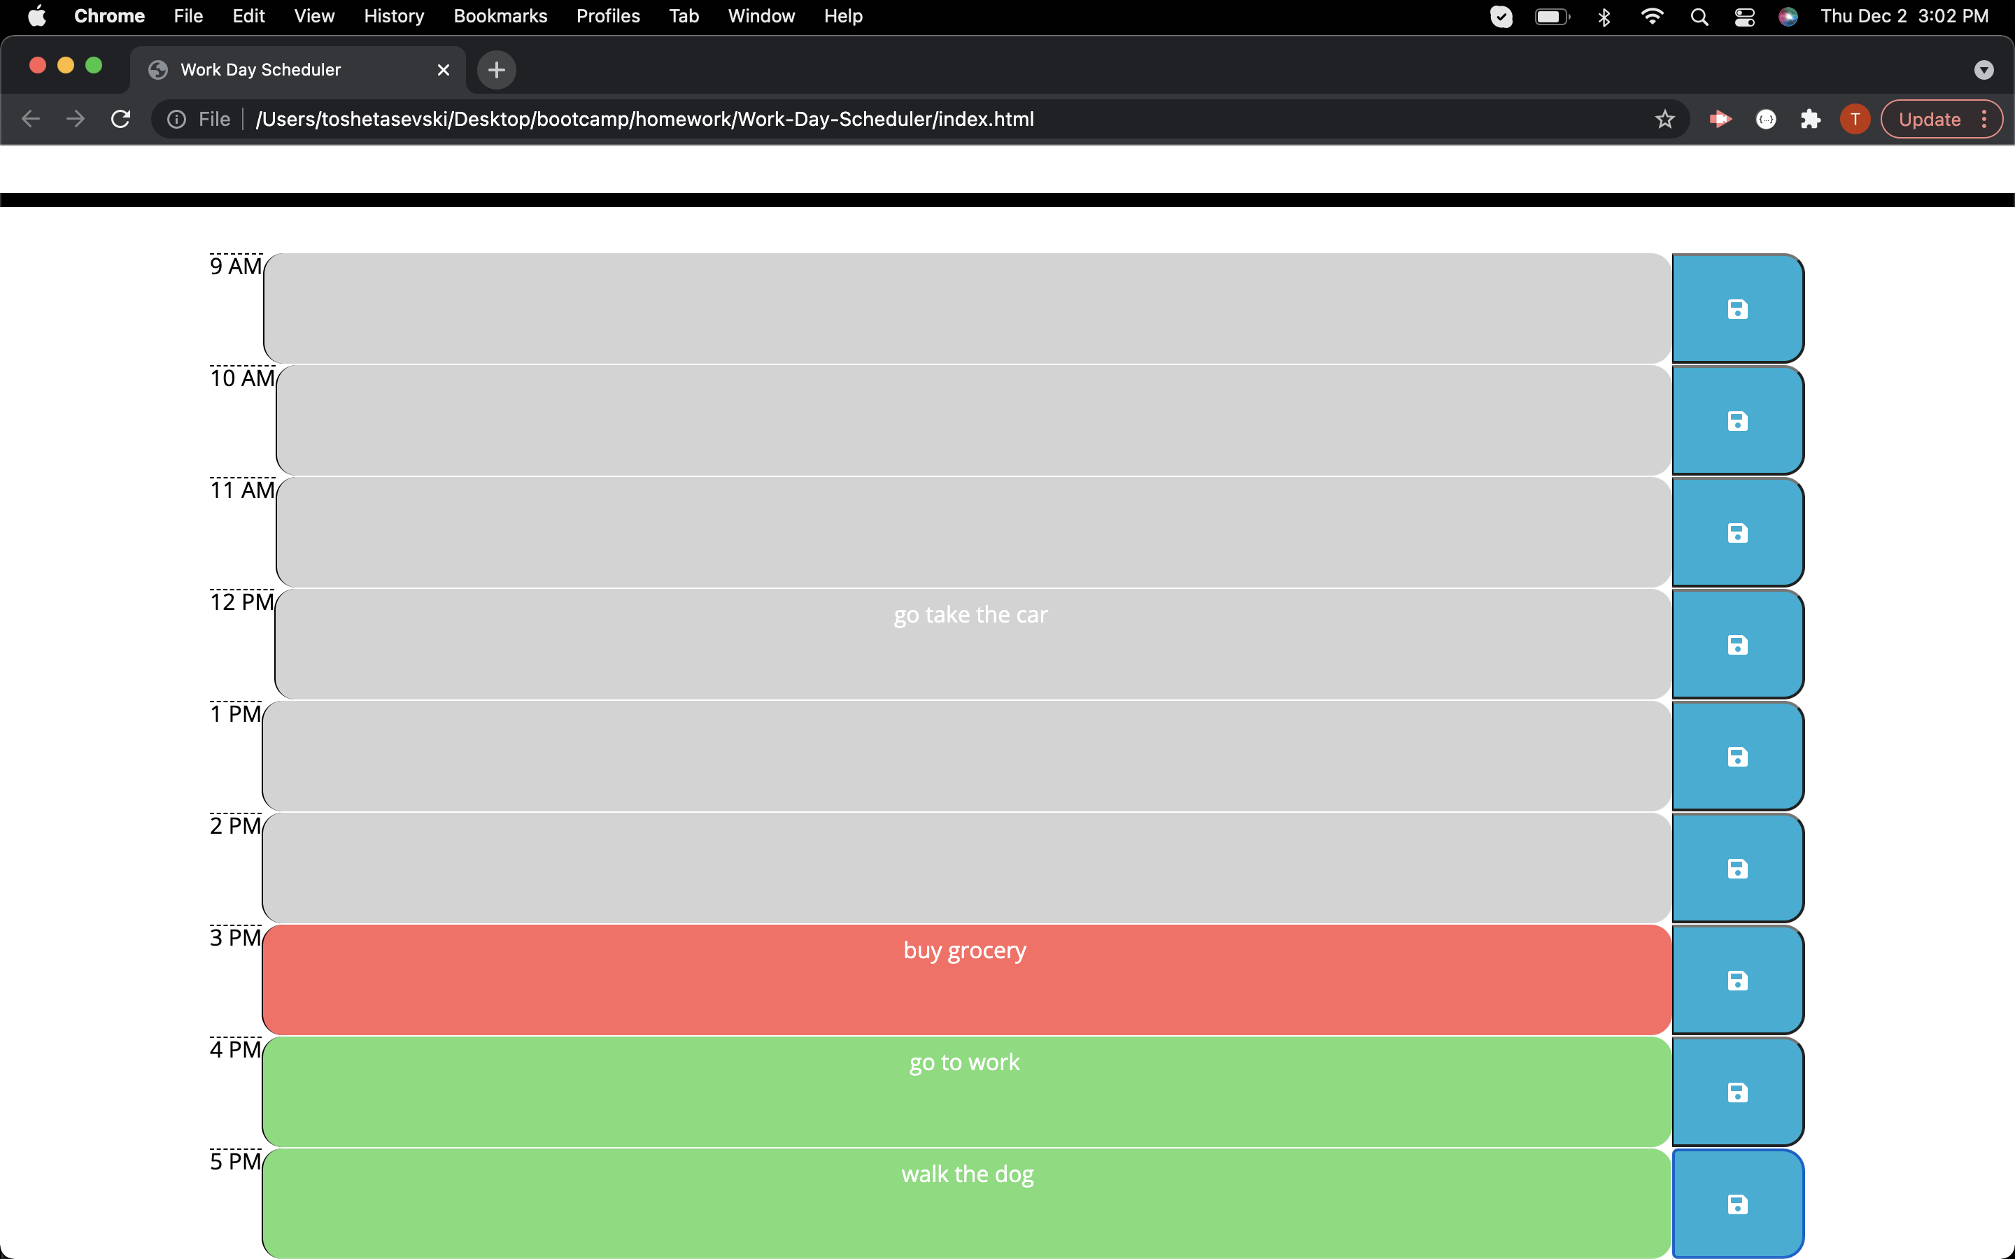Open Spotlight search in menu bar
The width and height of the screenshot is (2015, 1259).
pos(1699,16)
